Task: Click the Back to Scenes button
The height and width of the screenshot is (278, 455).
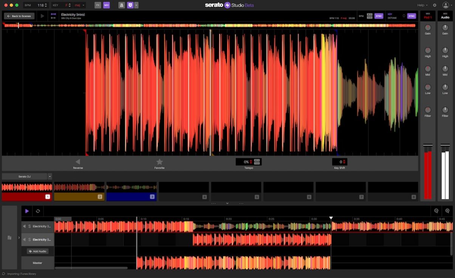Action: [x=19, y=16]
